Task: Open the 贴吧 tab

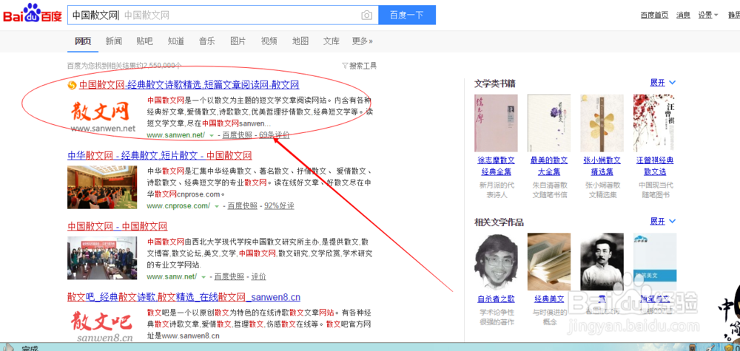Action: (144, 41)
